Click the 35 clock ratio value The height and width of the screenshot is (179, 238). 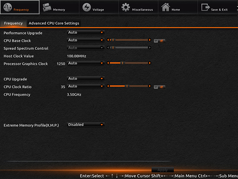pyautogui.click(x=63, y=87)
